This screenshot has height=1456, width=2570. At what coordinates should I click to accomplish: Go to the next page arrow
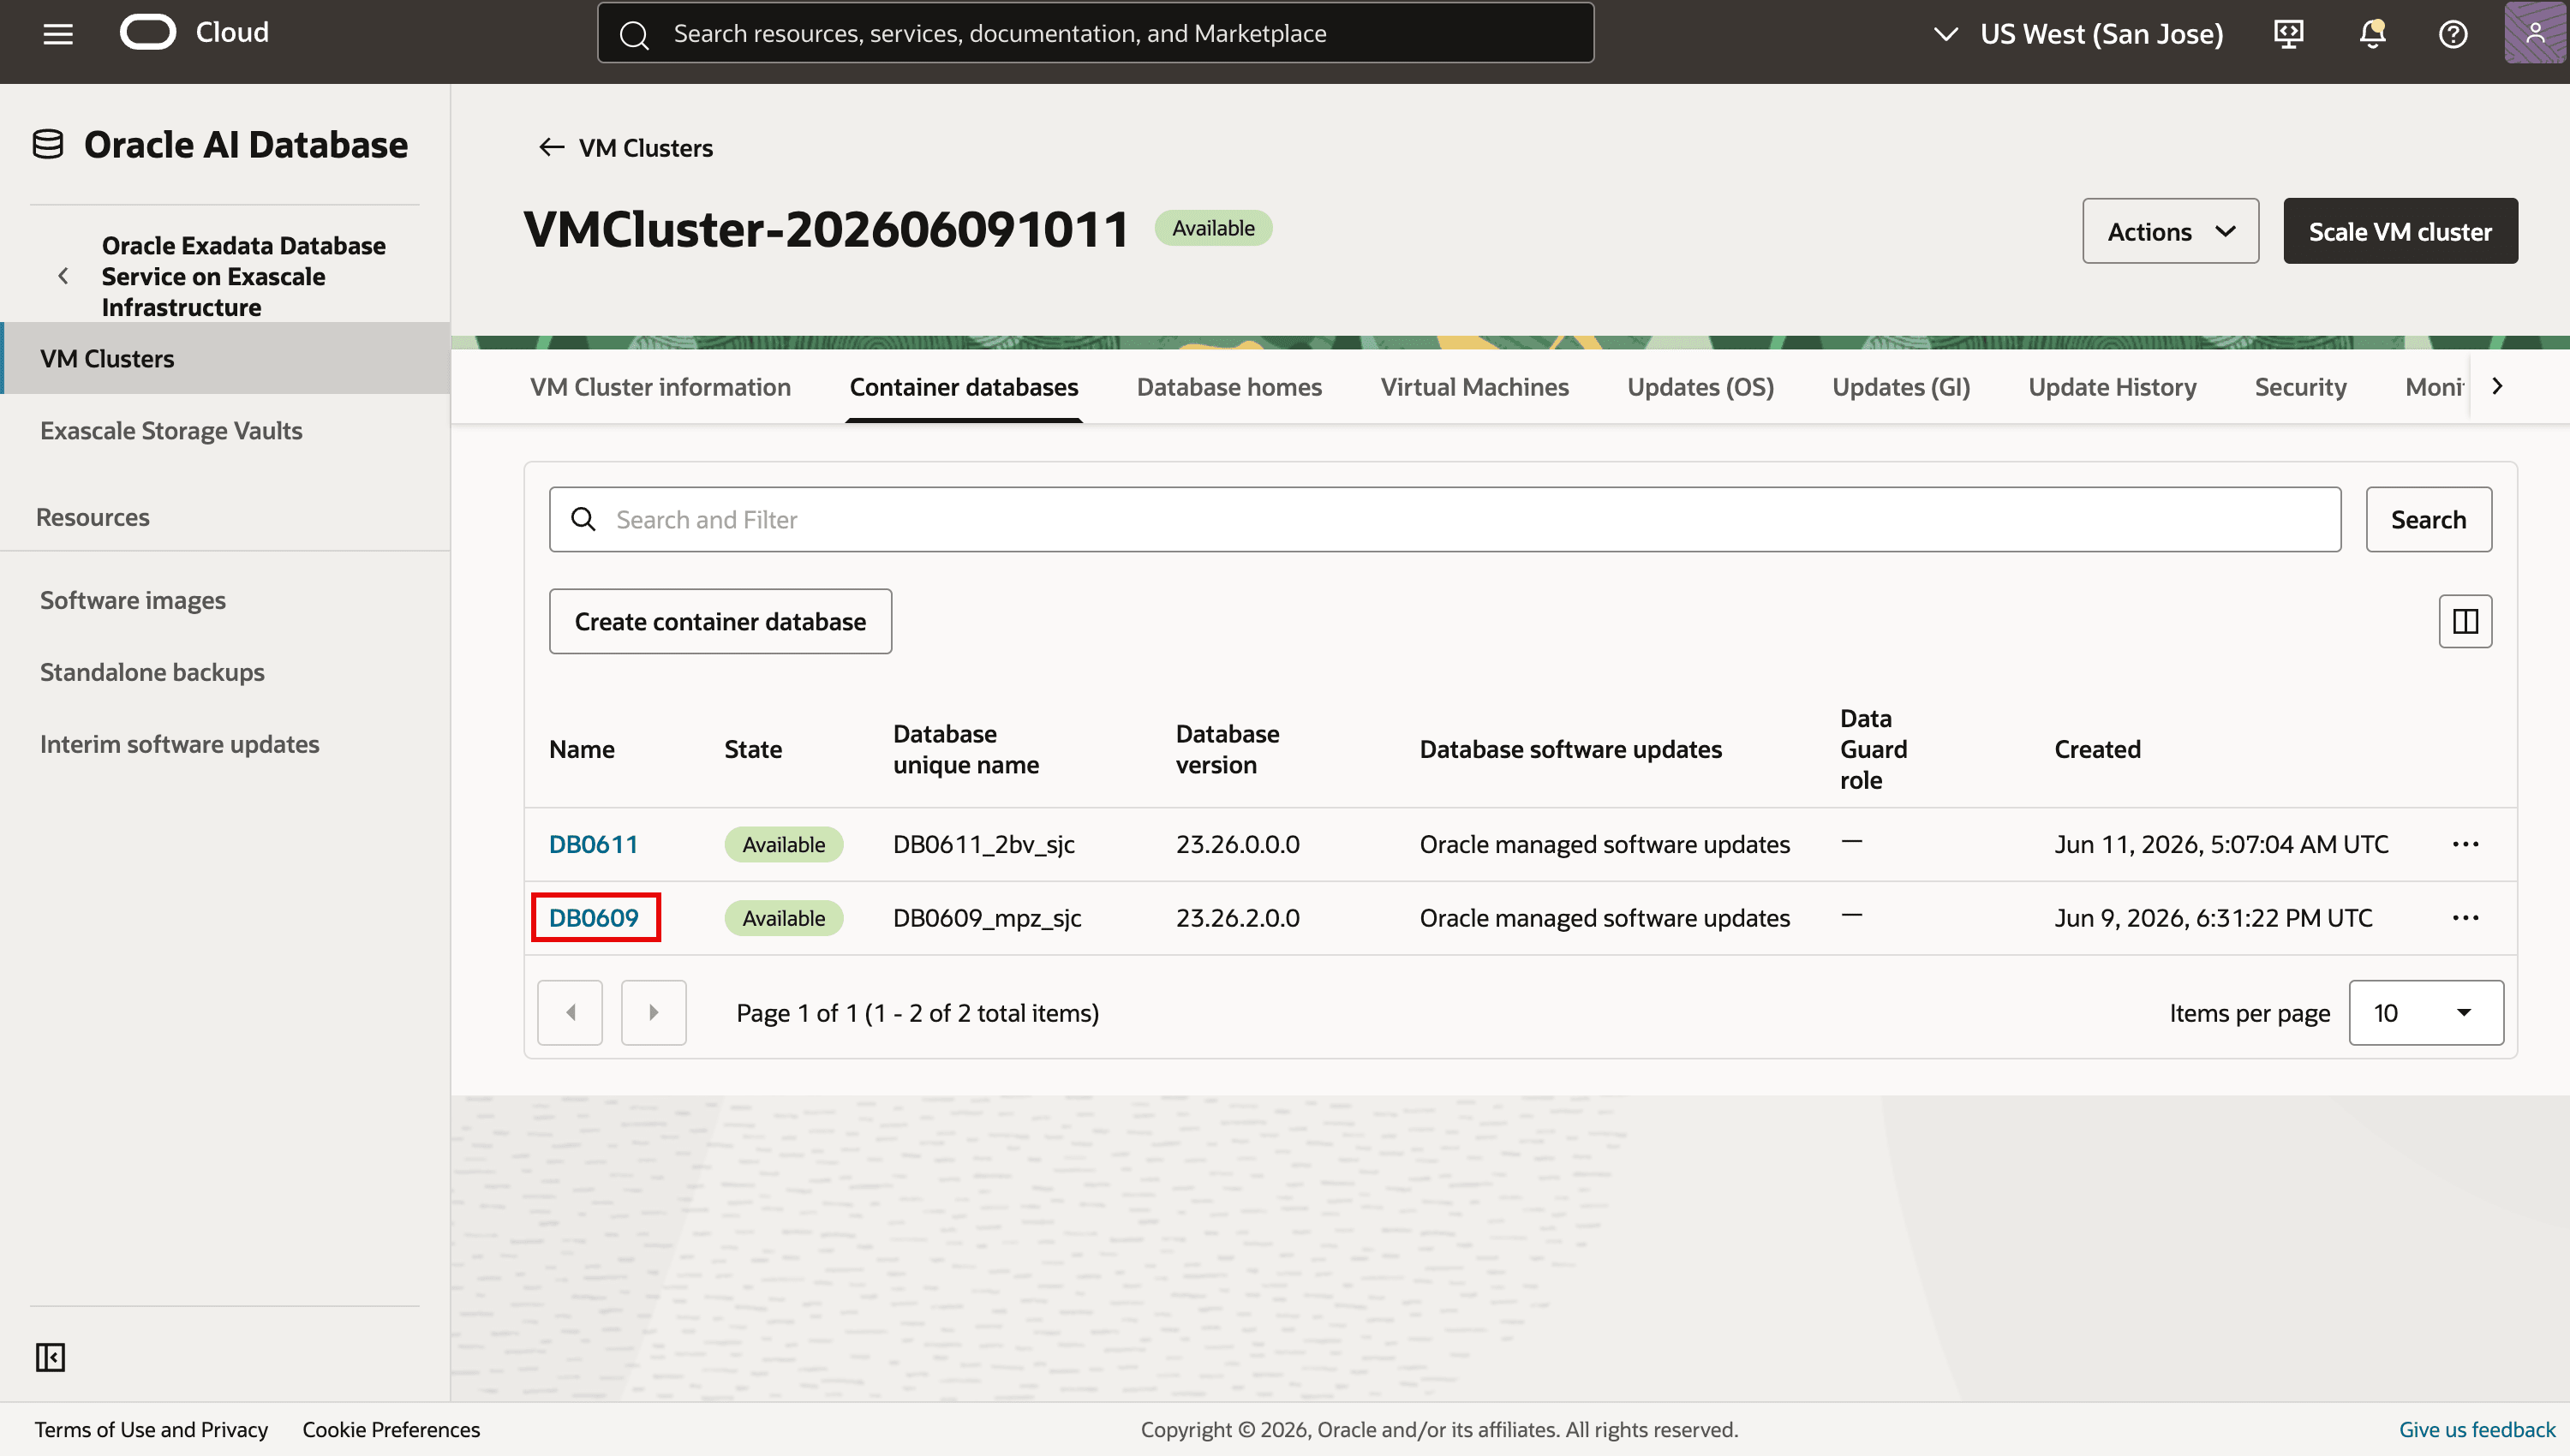coord(653,1013)
